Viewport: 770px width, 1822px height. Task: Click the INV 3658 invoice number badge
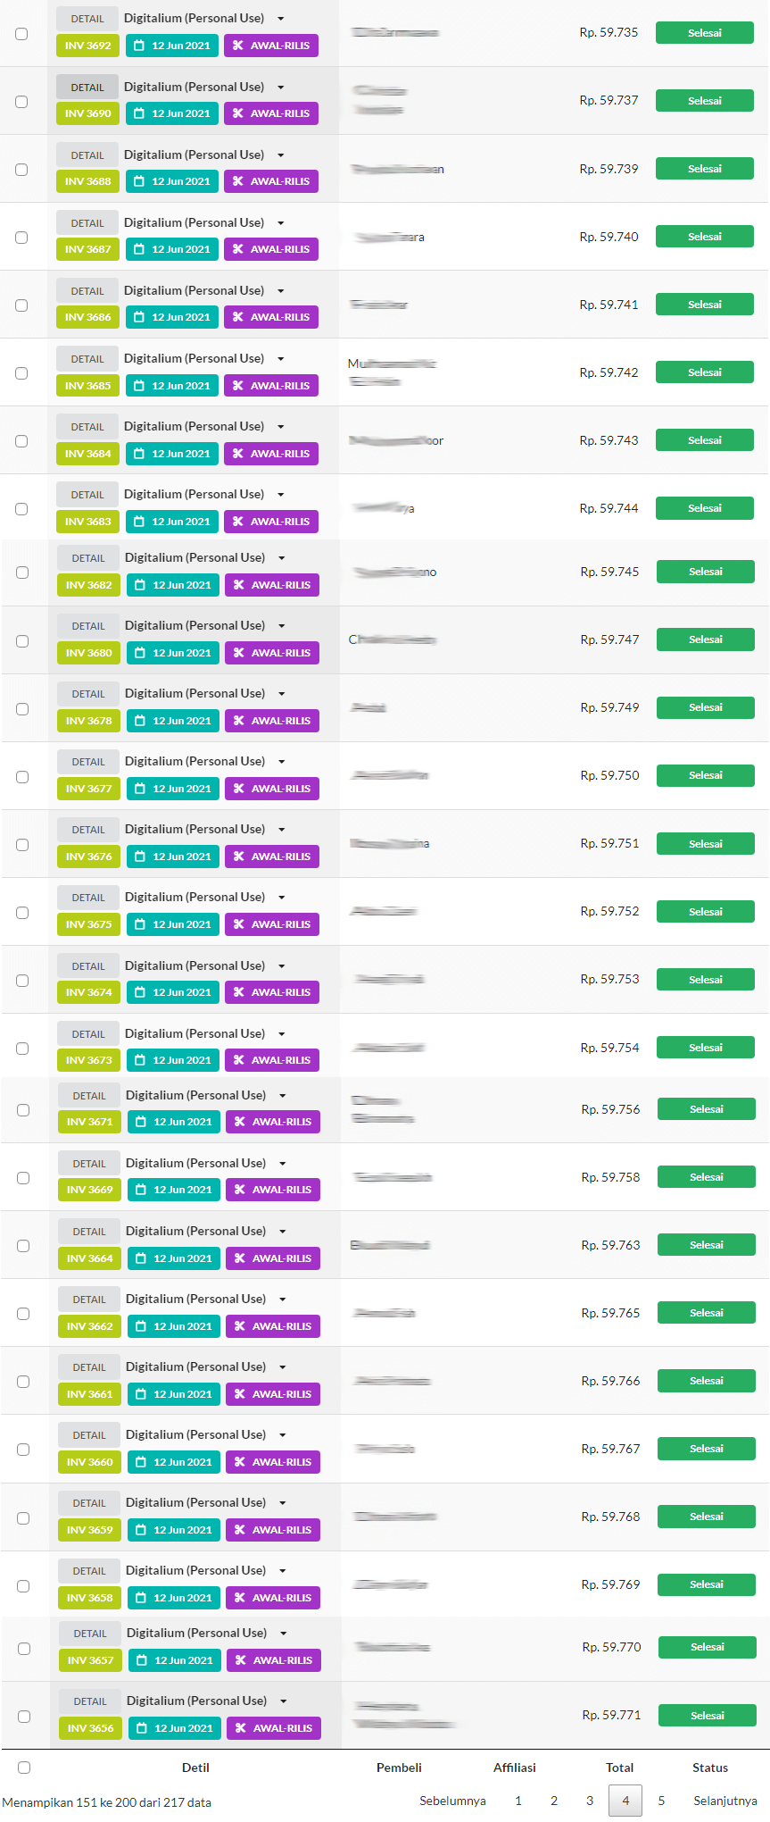[90, 1598]
